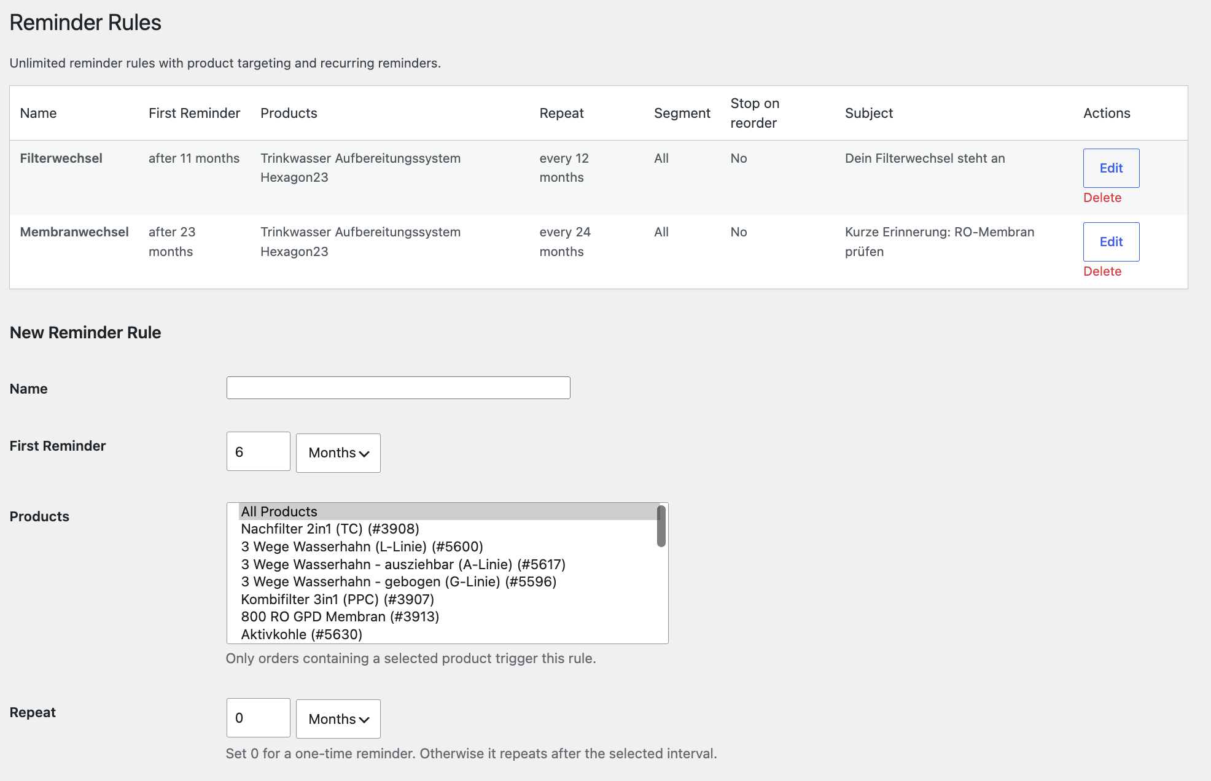
Task: Click the Subject column header
Action: 869,113
